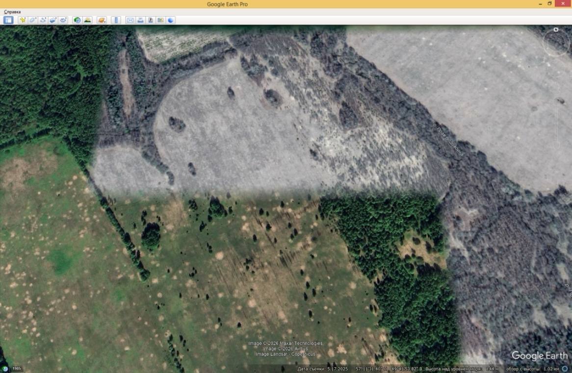Toggle sunlight across the landscape
The image size is (572, 373).
click(87, 20)
